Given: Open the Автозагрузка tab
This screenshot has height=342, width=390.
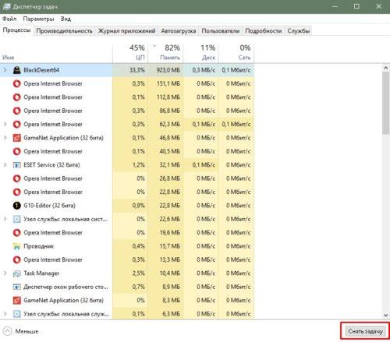Looking at the screenshot, I should [179, 31].
